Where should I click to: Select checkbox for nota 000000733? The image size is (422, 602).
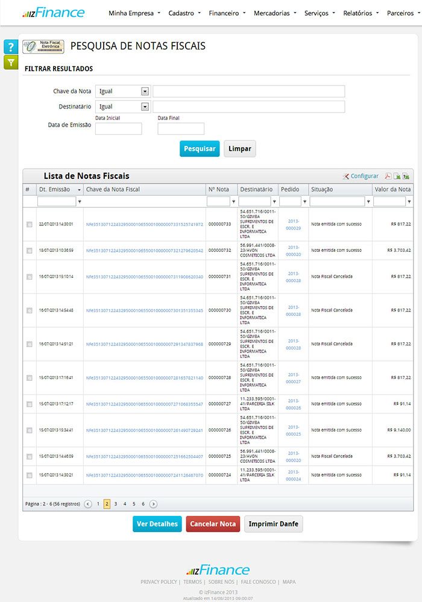(29, 224)
